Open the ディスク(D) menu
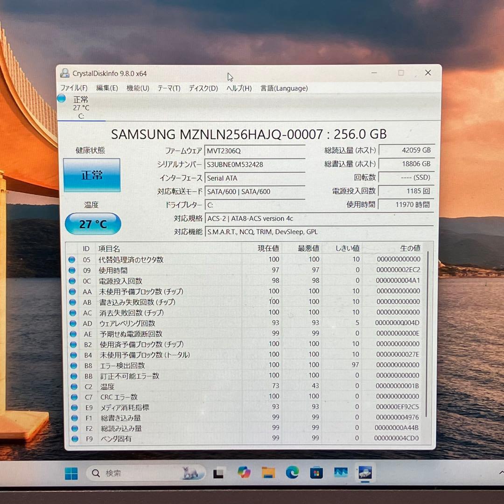 [203, 88]
